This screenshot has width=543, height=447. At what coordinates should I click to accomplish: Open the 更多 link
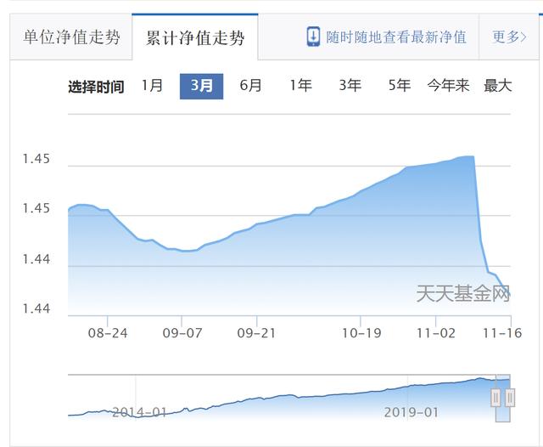click(x=509, y=37)
